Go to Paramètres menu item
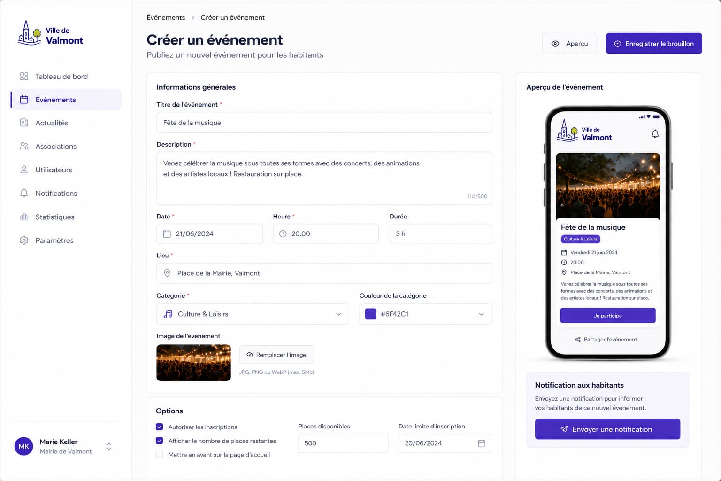This screenshot has width=721, height=481. (x=66, y=240)
